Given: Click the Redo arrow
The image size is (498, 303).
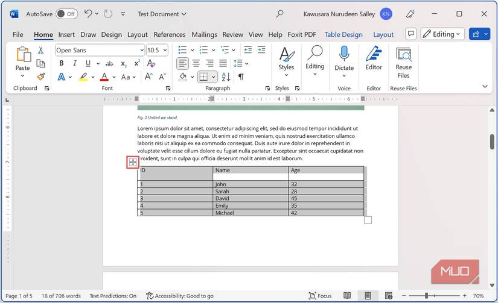Looking at the screenshot, I should [108, 14].
